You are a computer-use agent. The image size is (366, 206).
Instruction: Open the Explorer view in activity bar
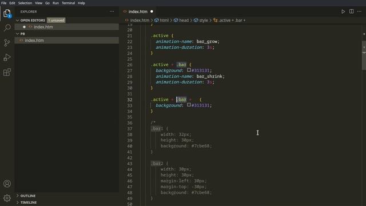pos(7,13)
